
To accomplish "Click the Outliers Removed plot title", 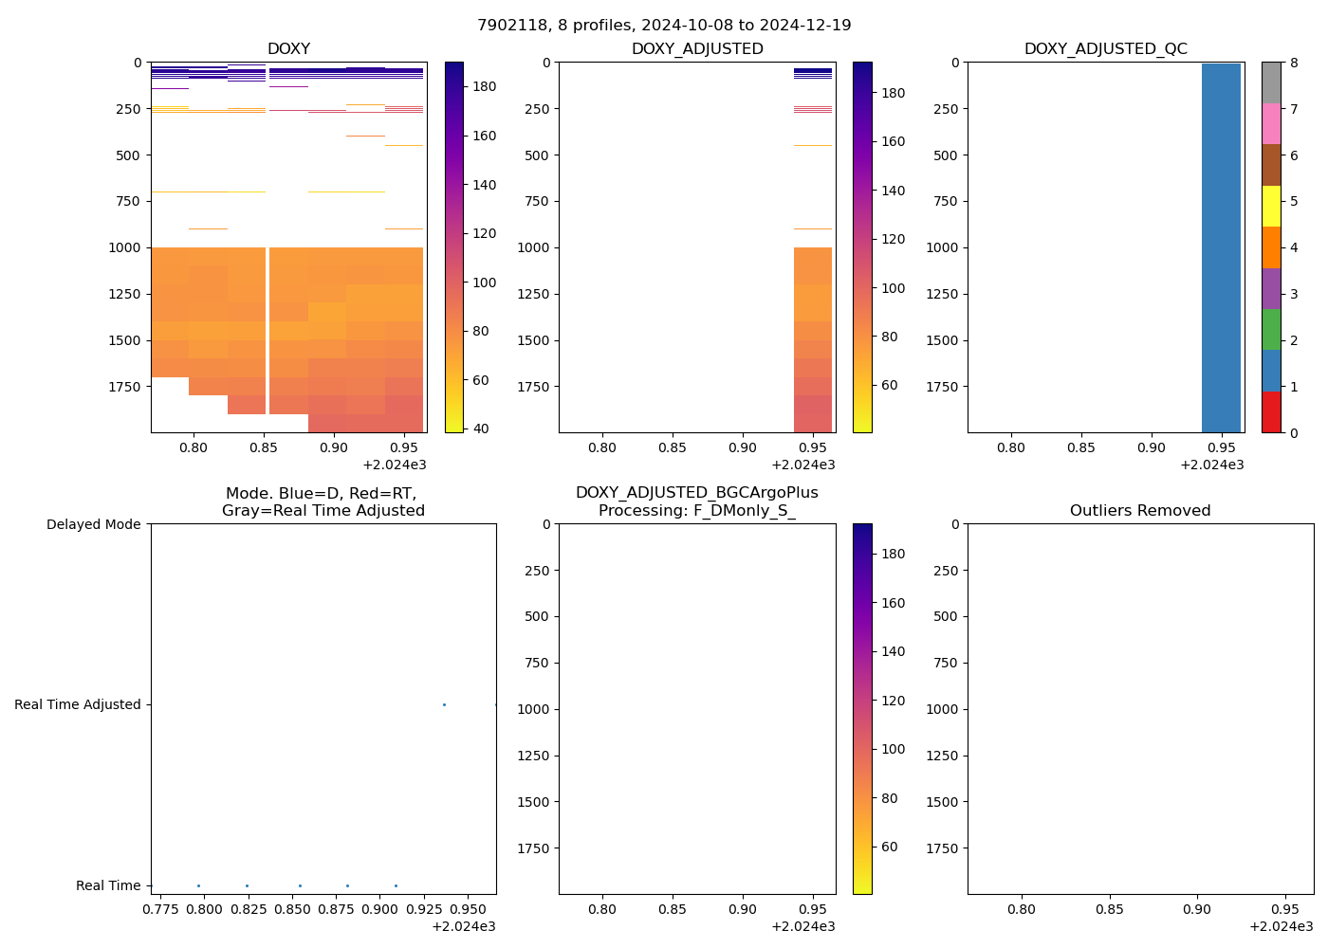I will 1140,511.
